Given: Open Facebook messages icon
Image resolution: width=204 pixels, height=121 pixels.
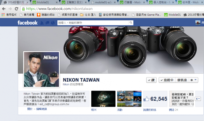Looking at the screenshot, I should [47, 23].
